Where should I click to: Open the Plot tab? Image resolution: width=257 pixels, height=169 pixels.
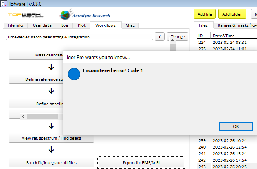pyautogui.click(x=81, y=25)
